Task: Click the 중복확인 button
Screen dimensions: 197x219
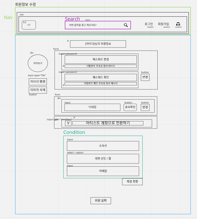Action: [x=130, y=107]
